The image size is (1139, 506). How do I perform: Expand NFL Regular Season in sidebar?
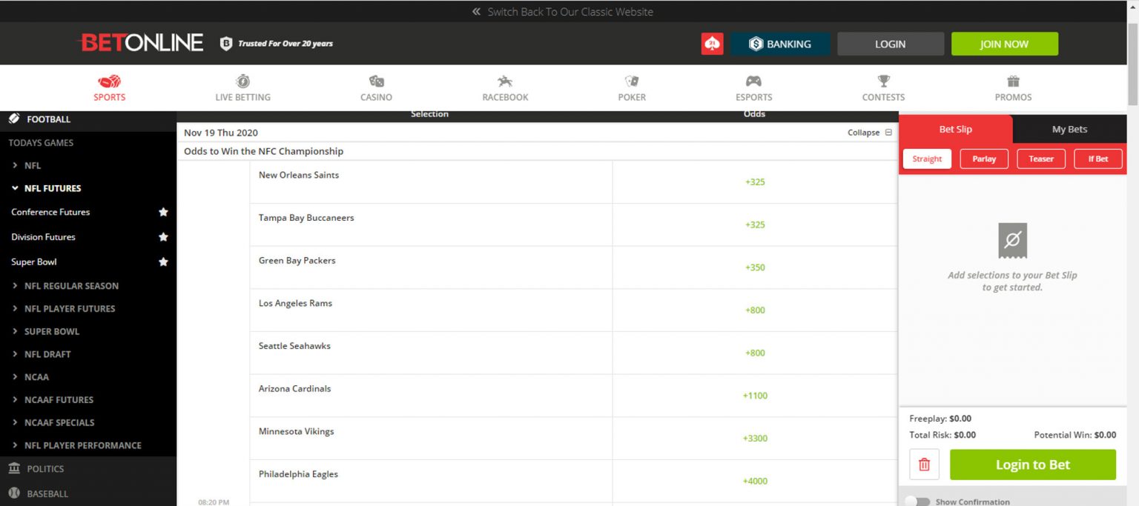tap(71, 286)
